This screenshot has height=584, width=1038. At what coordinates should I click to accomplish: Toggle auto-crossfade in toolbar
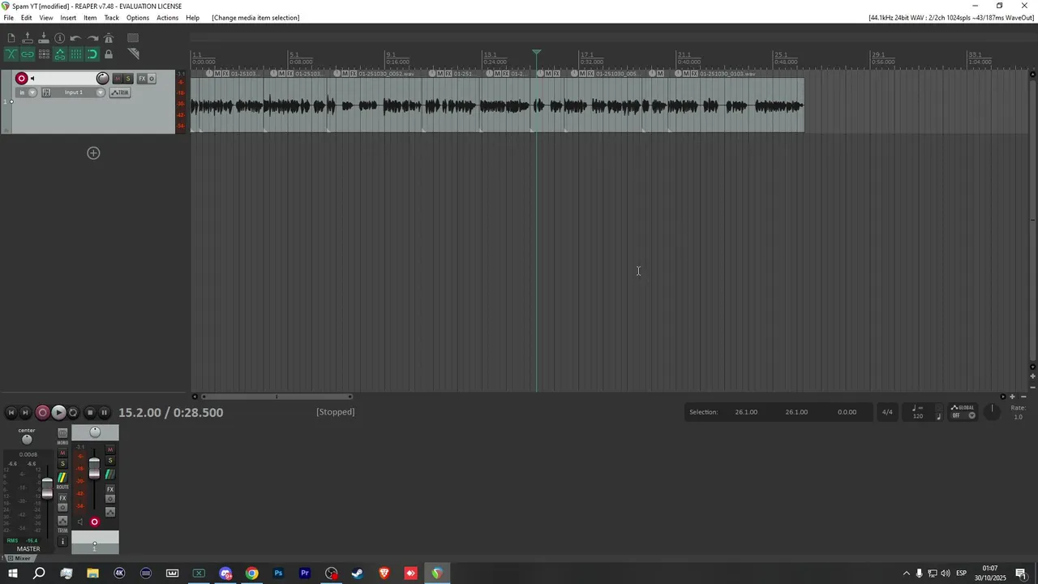click(x=11, y=54)
